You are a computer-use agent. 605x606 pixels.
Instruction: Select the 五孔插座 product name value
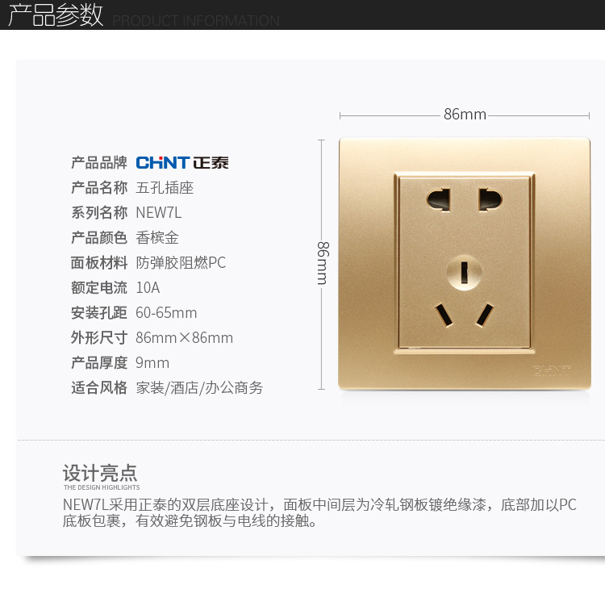[165, 188]
